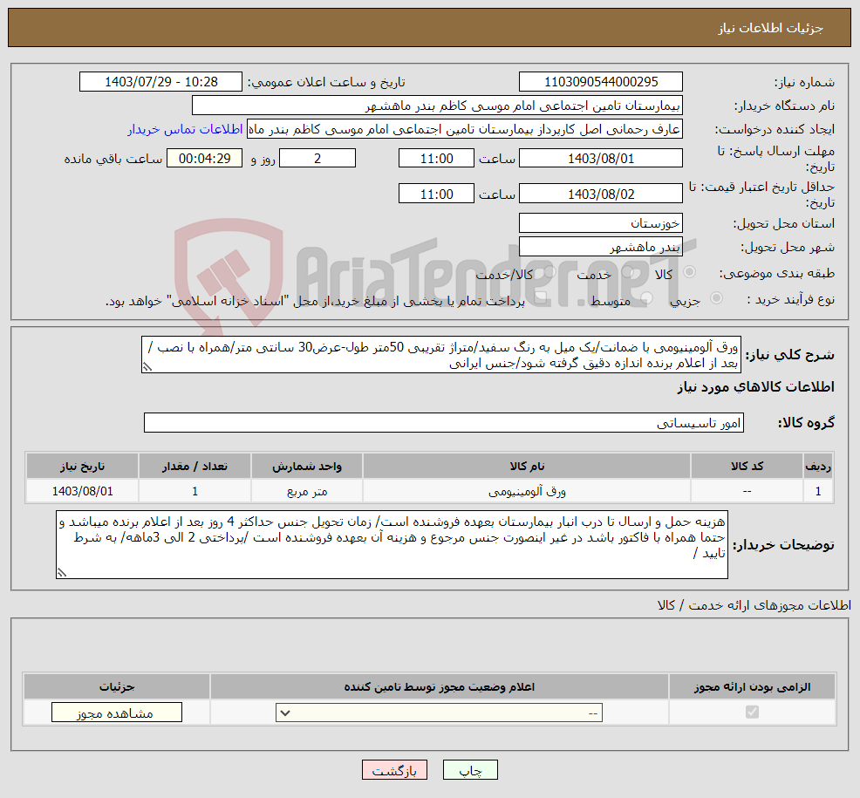Image resolution: width=860 pixels, height=798 pixels.
Task: Click the کد کالا column header
Action: click(747, 467)
